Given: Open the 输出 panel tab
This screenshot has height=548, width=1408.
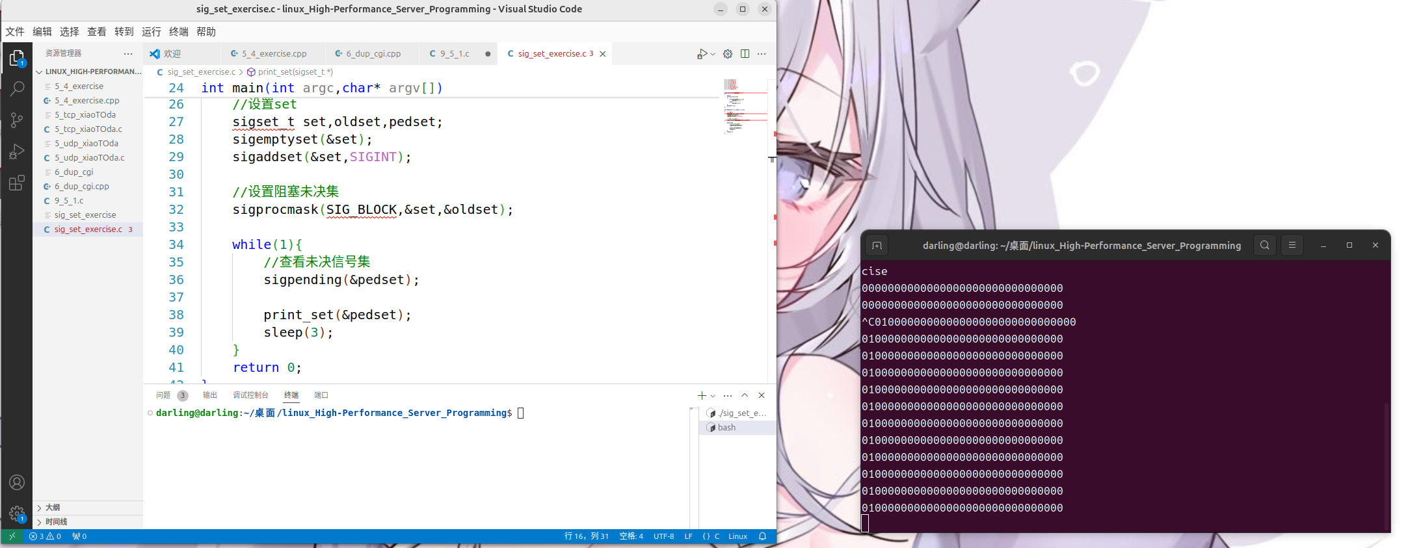Looking at the screenshot, I should pos(210,395).
